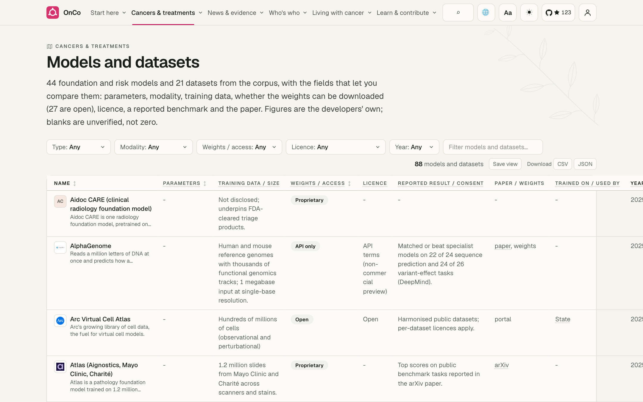This screenshot has width=643, height=402.
Task: Open Living with cancer menu
Action: click(342, 13)
